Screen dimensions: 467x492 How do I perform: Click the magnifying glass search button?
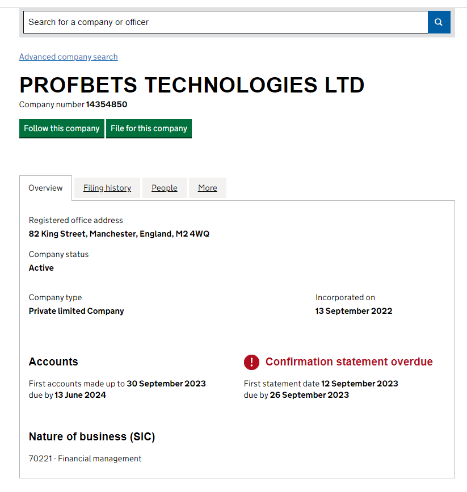tap(439, 22)
